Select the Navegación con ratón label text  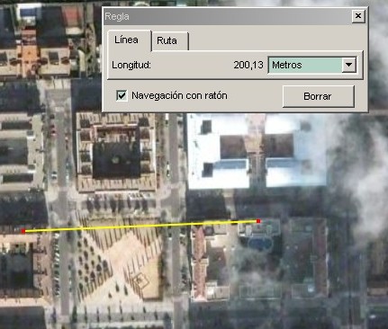[x=179, y=95]
